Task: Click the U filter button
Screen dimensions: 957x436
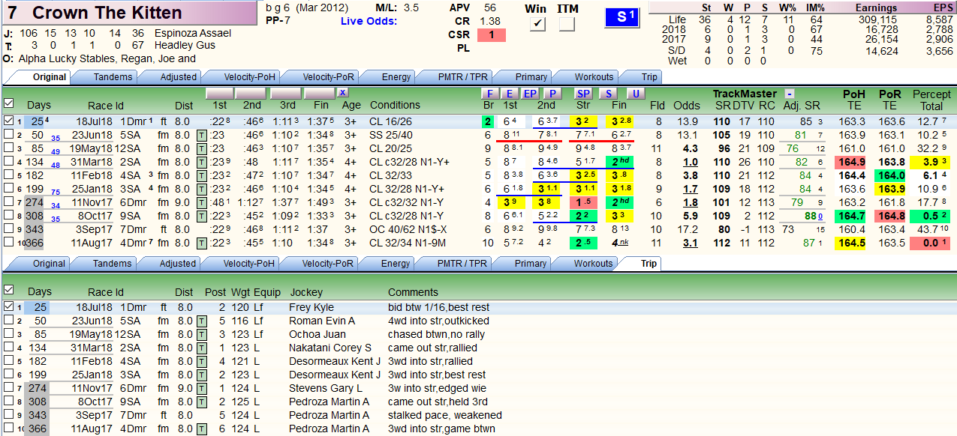Action: tap(636, 94)
